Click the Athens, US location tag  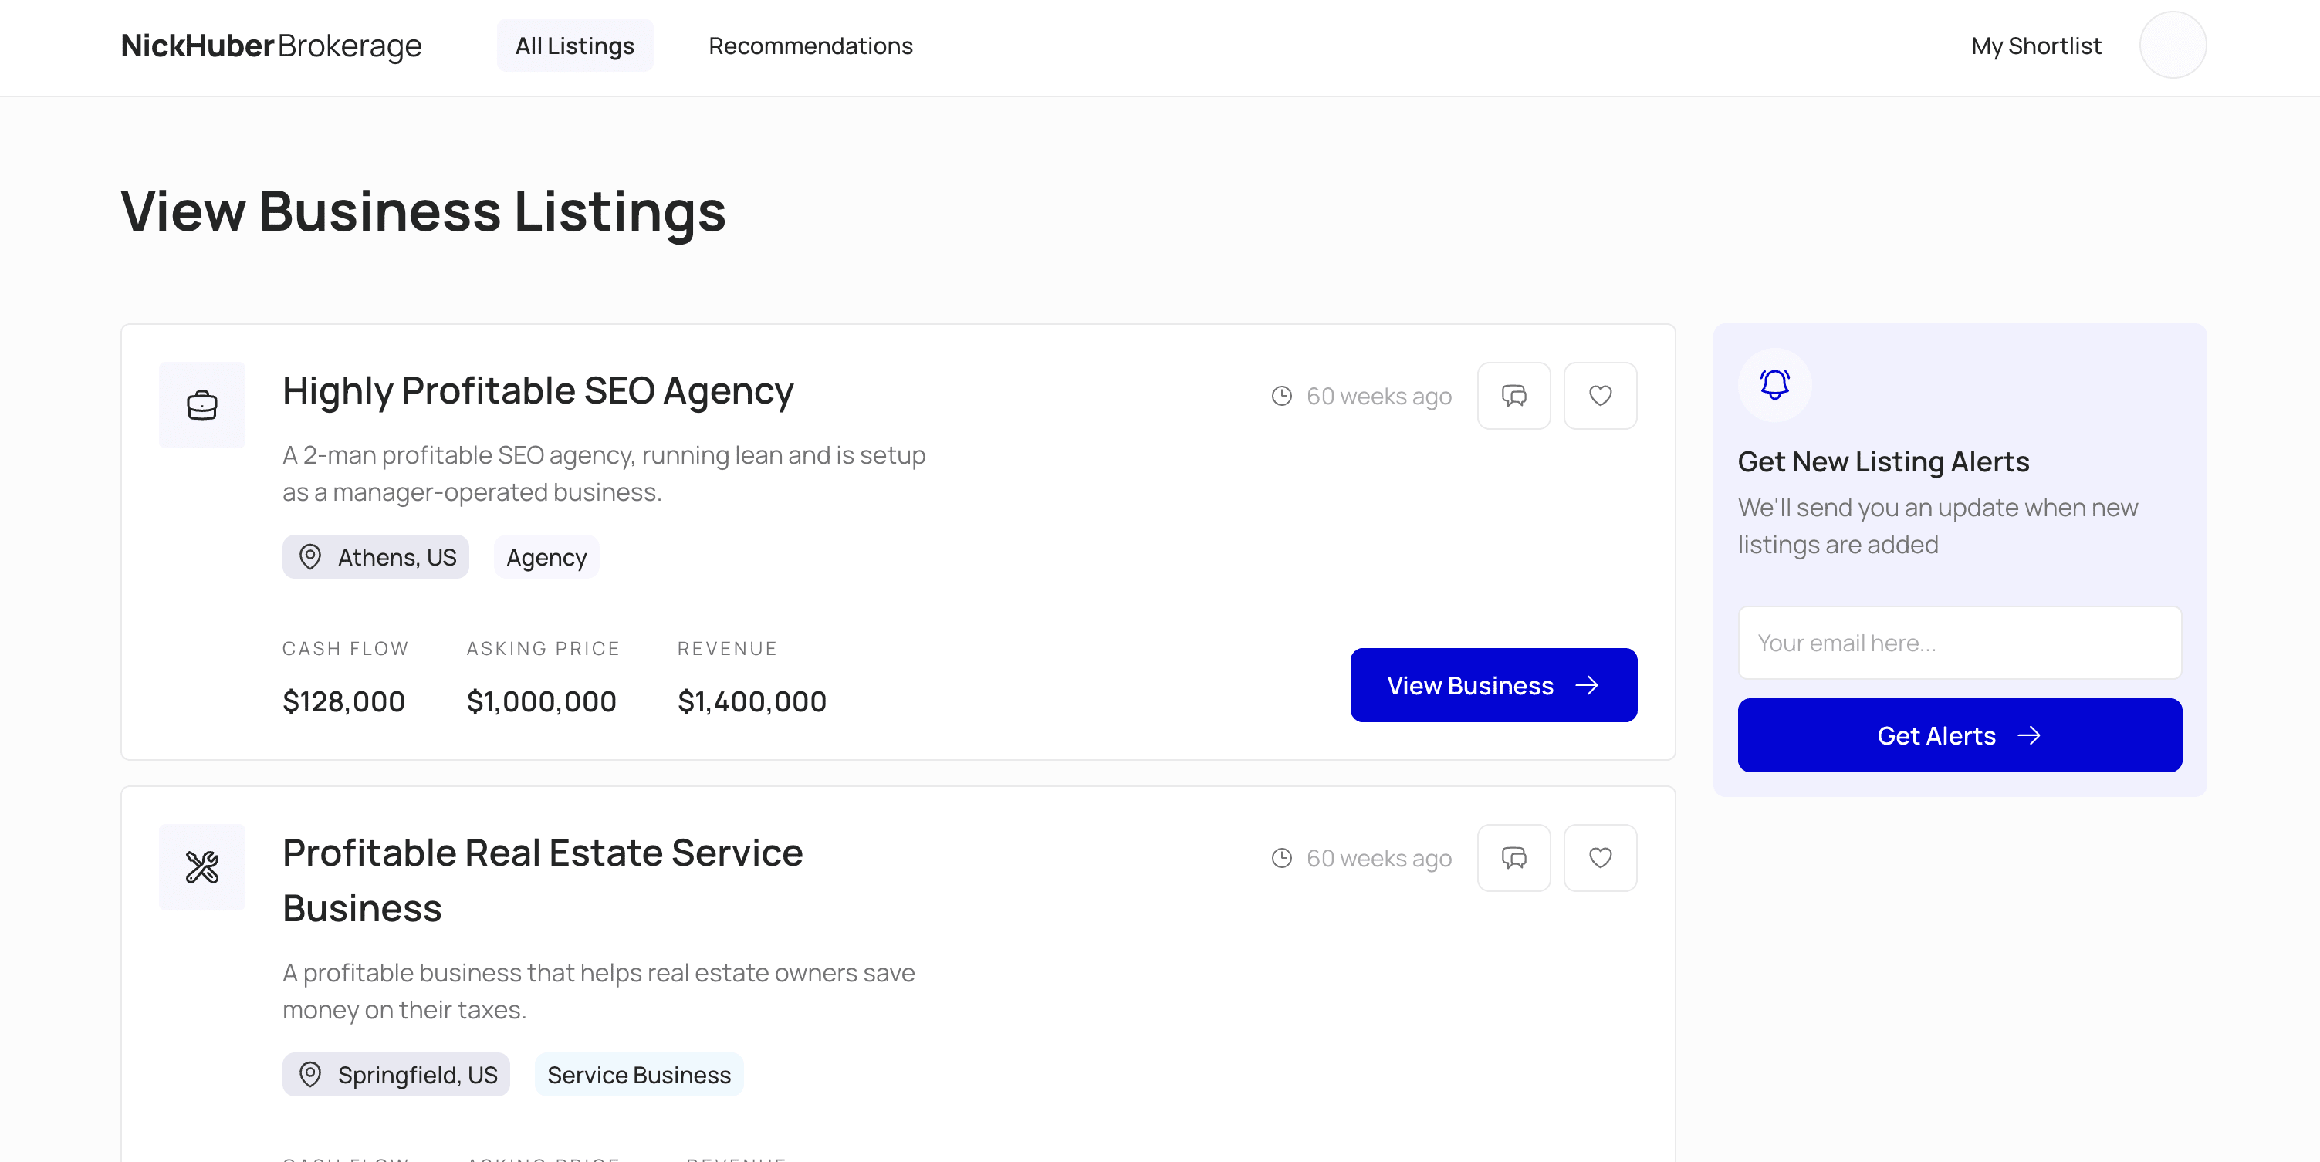(376, 557)
